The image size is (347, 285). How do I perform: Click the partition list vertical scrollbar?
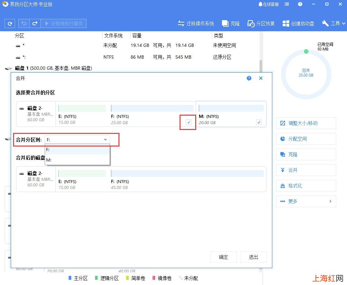(x=261, y=66)
